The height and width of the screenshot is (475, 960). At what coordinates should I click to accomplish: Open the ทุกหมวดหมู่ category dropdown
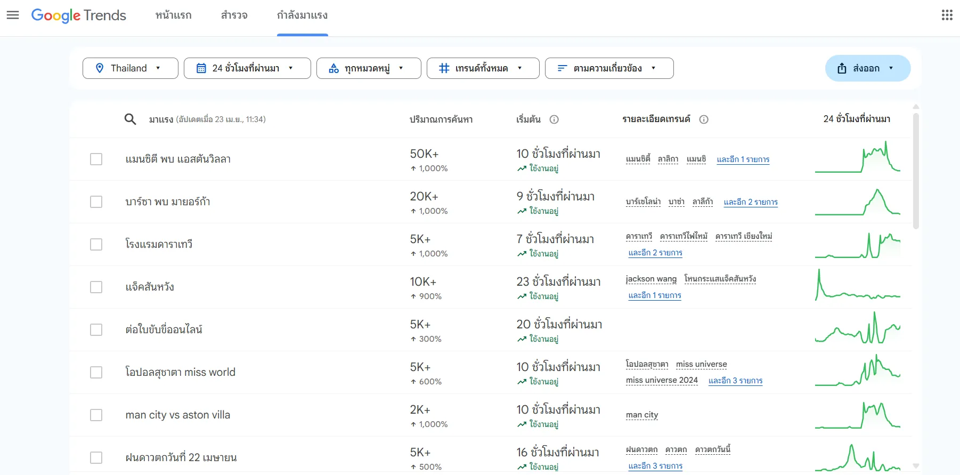368,68
